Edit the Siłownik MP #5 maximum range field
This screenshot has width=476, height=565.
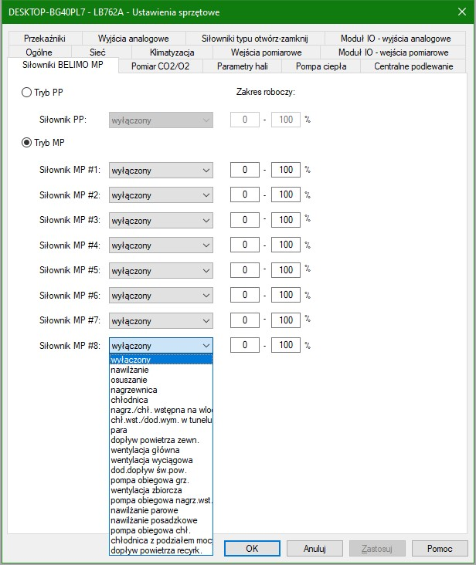(286, 270)
